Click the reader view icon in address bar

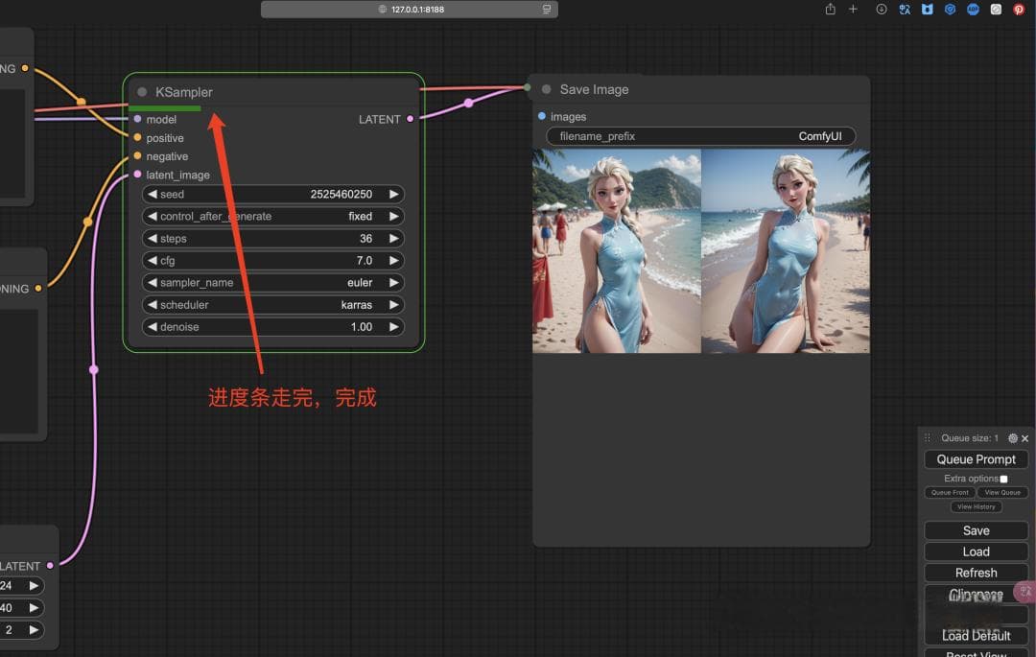tap(547, 10)
